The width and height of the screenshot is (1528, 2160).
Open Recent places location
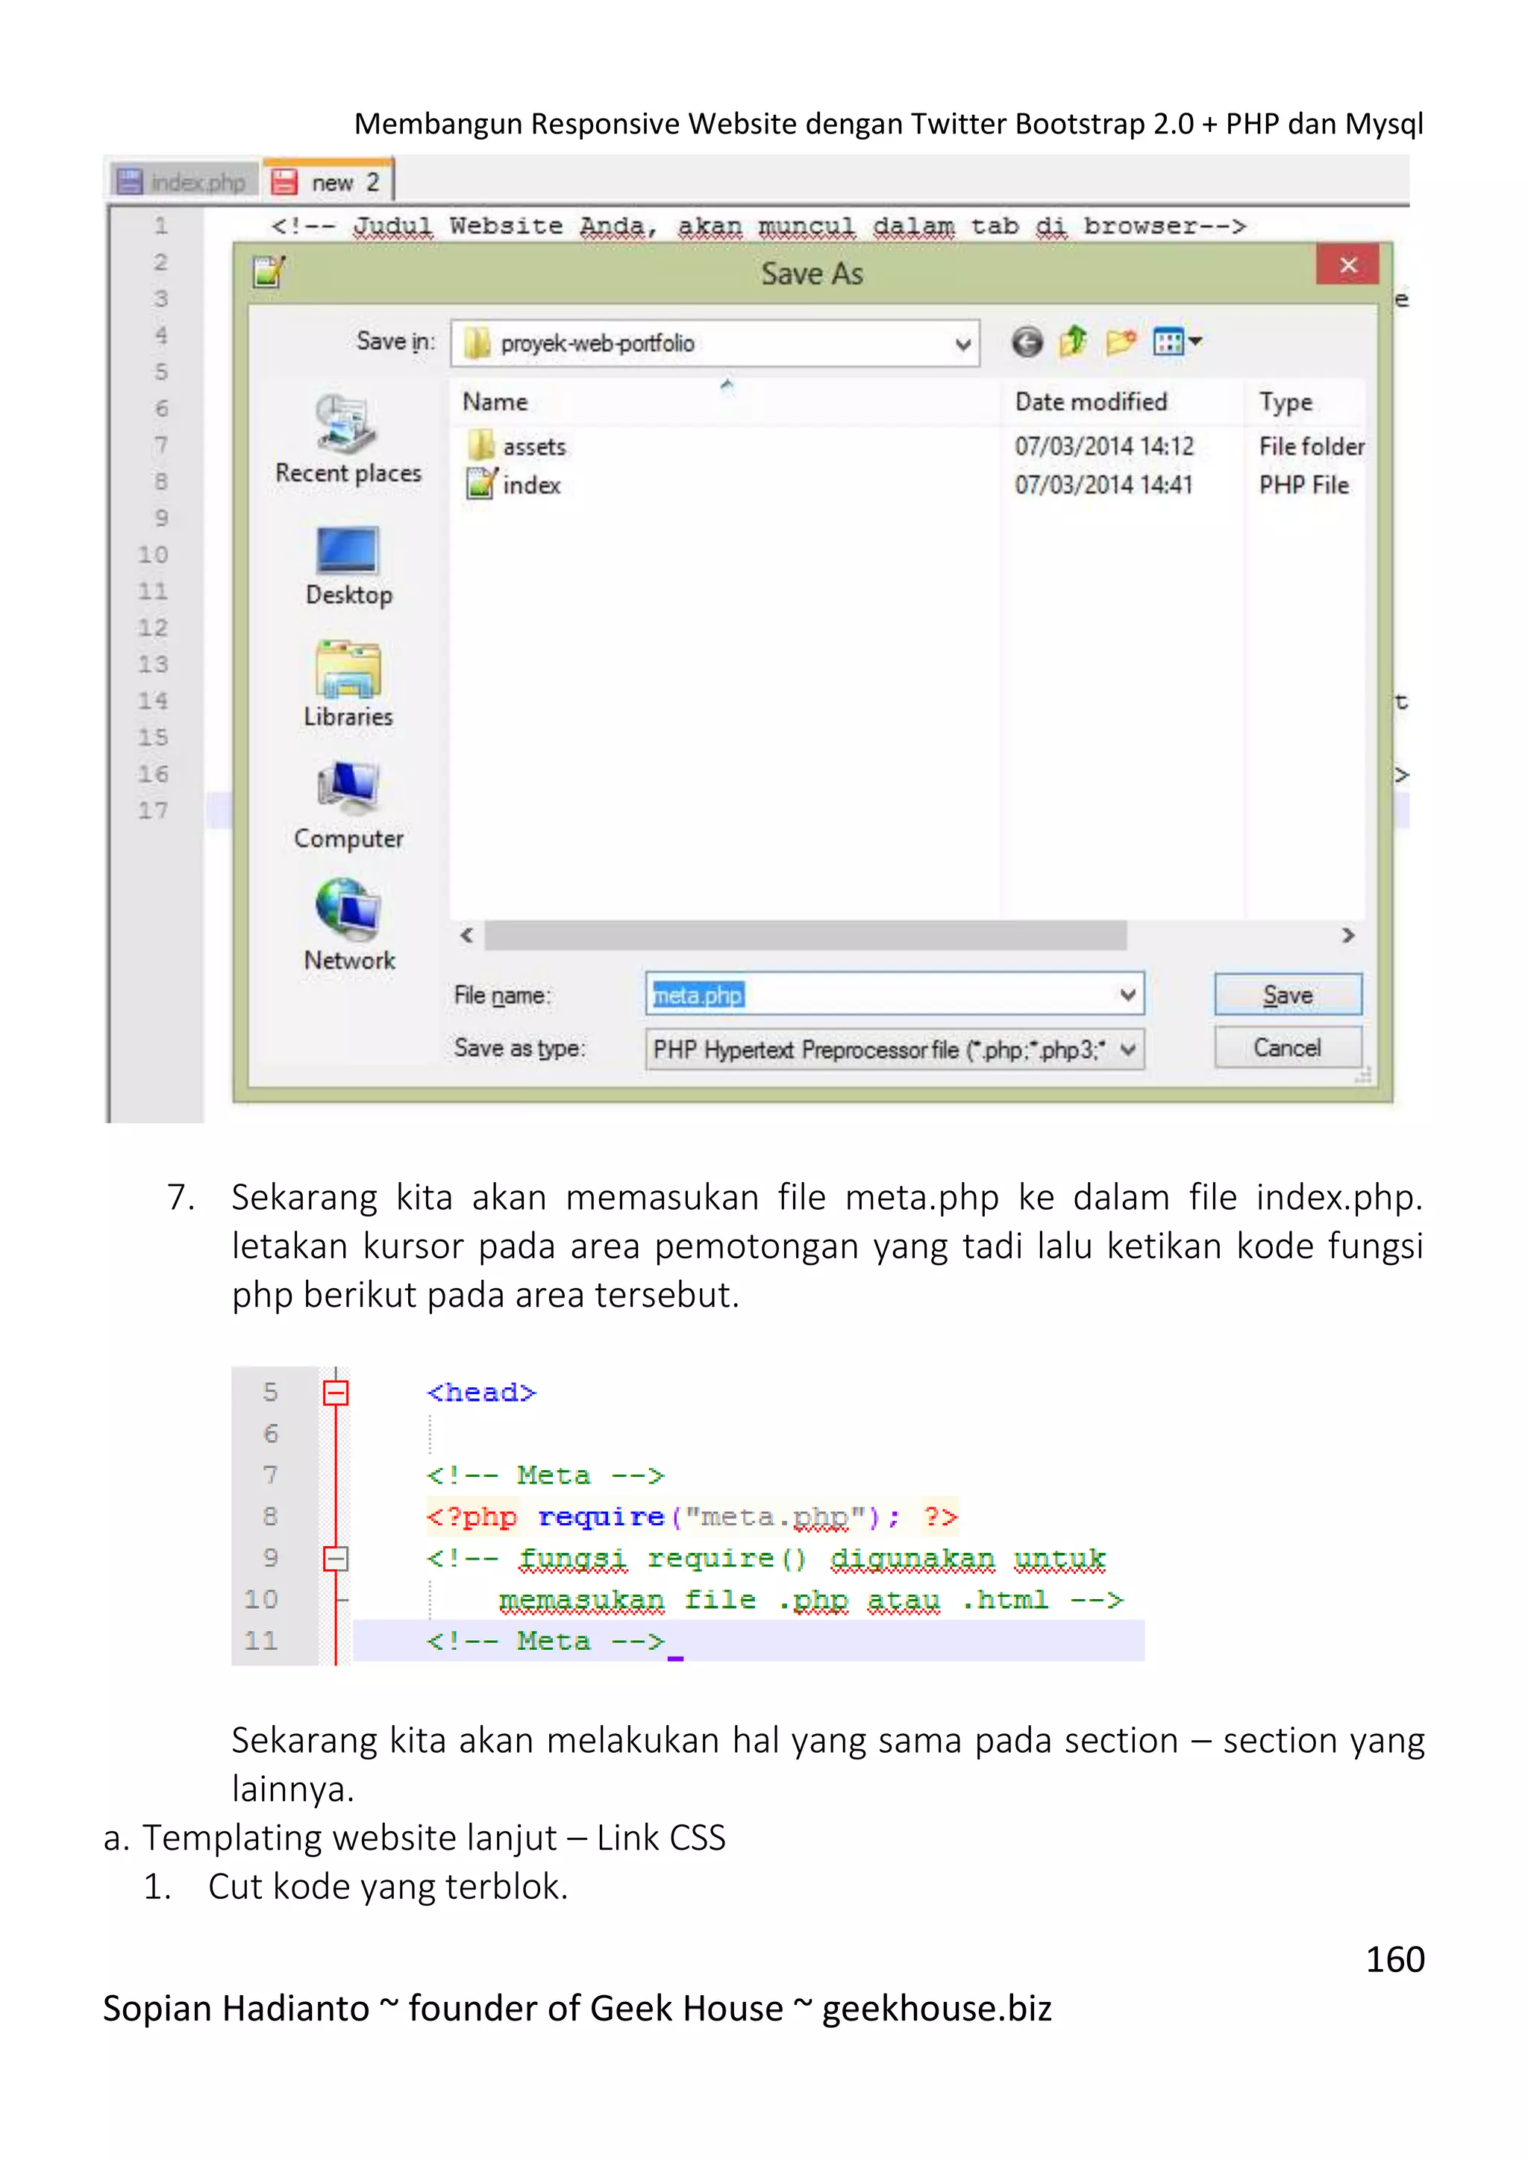(347, 440)
